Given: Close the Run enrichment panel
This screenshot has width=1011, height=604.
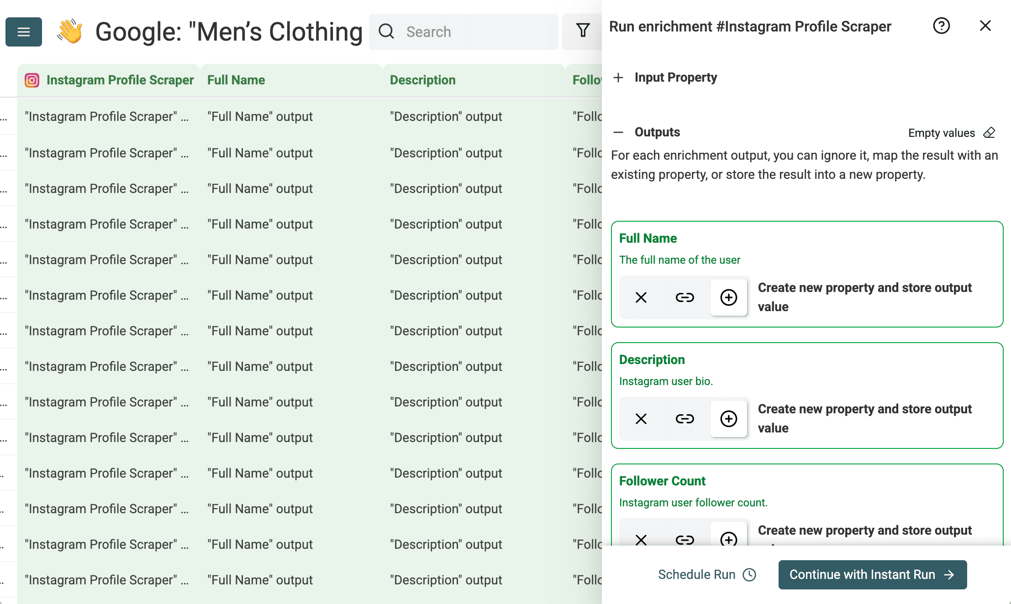Looking at the screenshot, I should click(x=985, y=26).
